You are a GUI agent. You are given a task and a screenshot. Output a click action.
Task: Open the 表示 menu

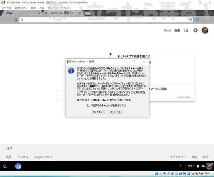pos(33,8)
